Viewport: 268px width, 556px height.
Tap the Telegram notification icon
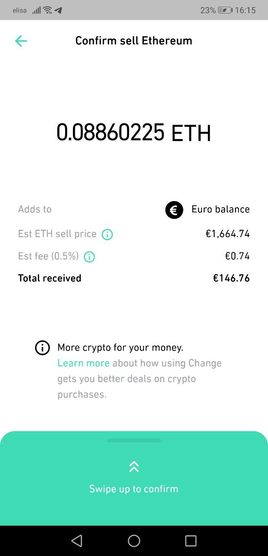tap(58, 10)
